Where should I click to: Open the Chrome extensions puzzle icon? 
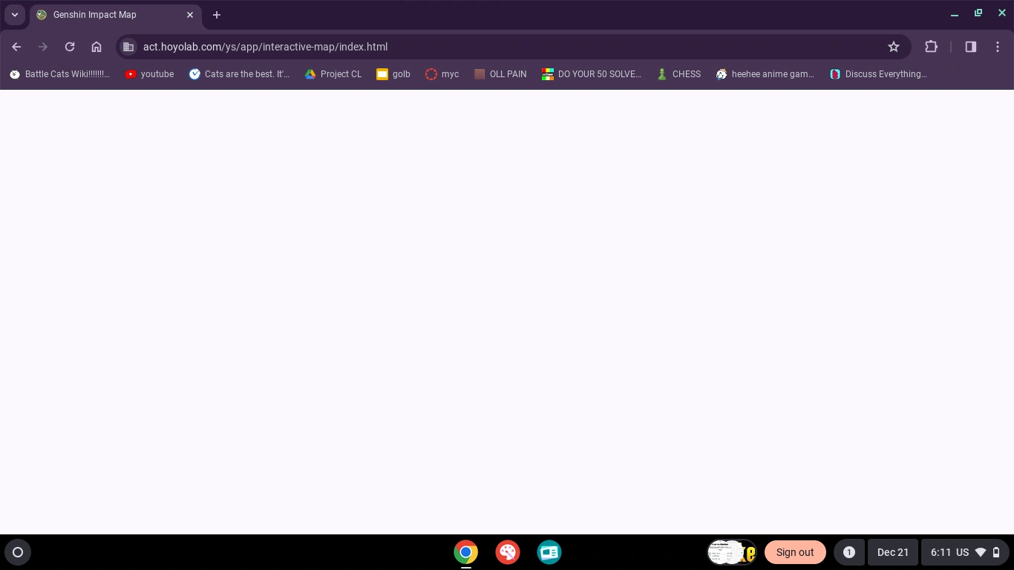(931, 47)
